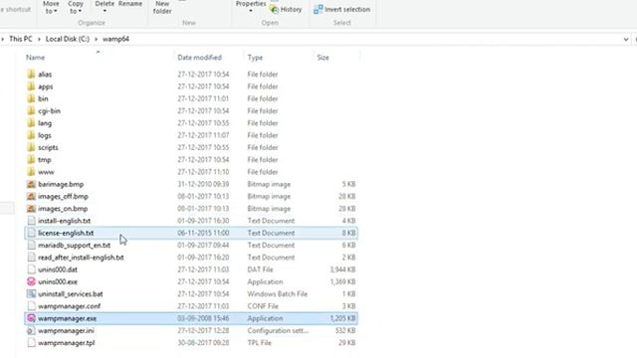Select the cgi-bin folder icon
This screenshot has width=637, height=358.
[x=31, y=110]
